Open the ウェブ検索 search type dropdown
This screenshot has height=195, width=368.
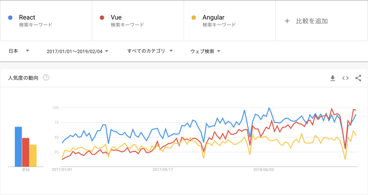pos(205,51)
